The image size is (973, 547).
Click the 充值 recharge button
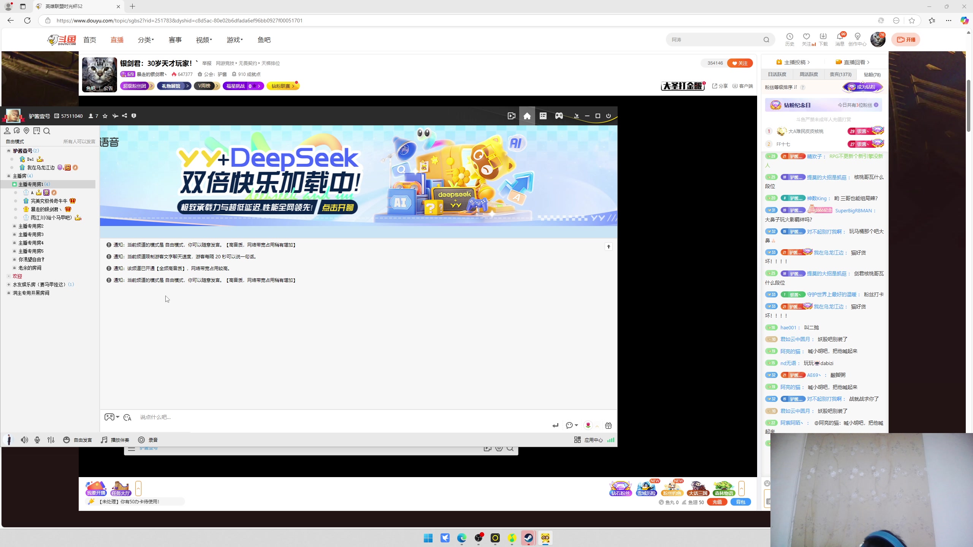click(717, 502)
